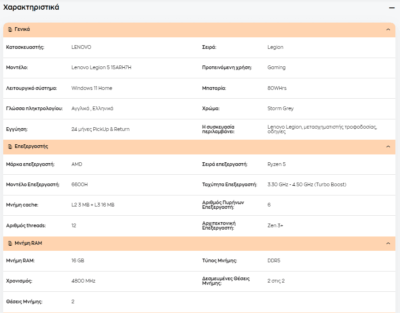
Task: Select the Legion series value
Action: point(275,47)
